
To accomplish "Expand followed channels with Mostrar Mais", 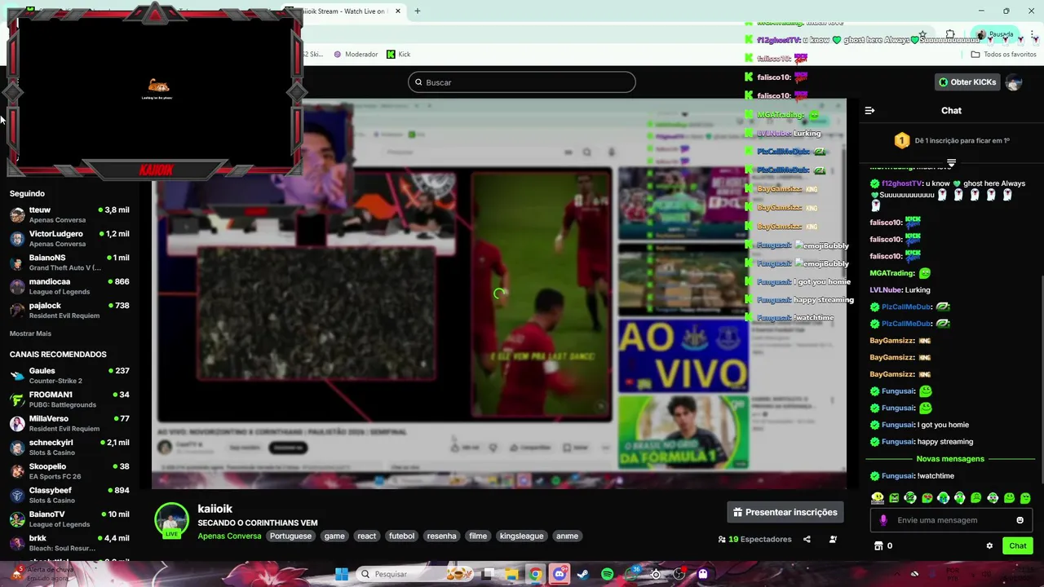I will (x=30, y=333).
